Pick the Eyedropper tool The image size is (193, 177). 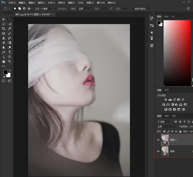[10, 28]
